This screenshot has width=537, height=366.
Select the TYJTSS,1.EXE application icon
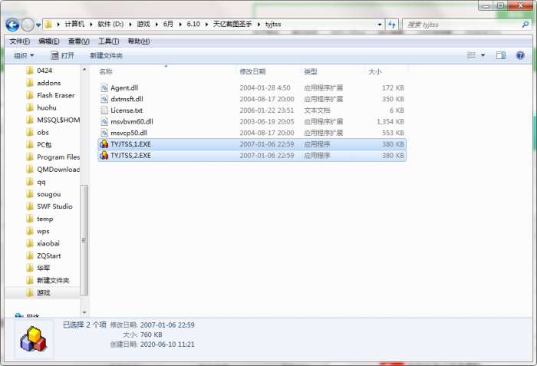pos(104,144)
